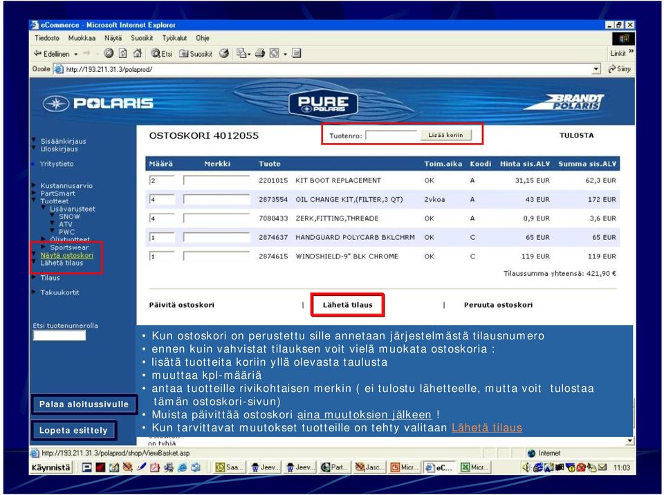Click Määrä field for KIT BOOT REPLACEMENT
The height and width of the screenshot is (495, 664).
[162, 180]
